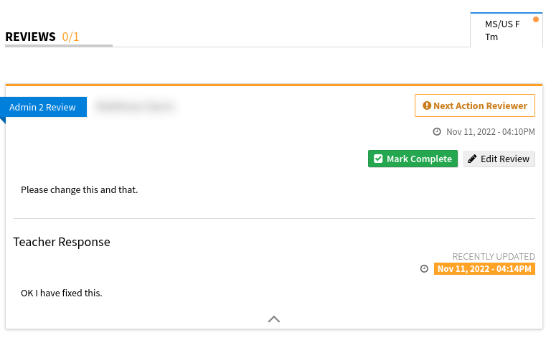Image resolution: width=551 pixels, height=348 pixels.
Task: Click the checkmark icon on Mark Complete
Action: [x=378, y=159]
